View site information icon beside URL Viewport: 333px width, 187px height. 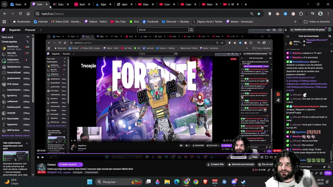[37, 14]
